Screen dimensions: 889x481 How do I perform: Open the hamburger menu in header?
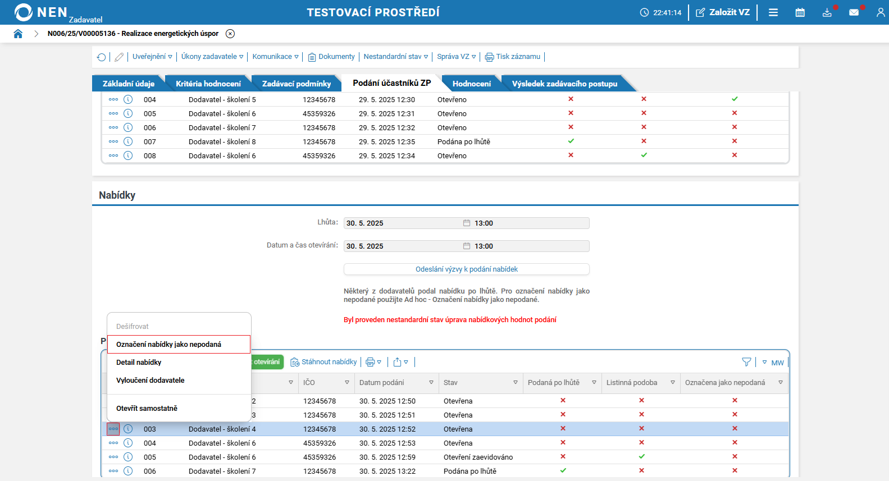(773, 12)
